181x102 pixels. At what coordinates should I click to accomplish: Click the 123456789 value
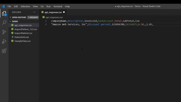tap(118, 24)
